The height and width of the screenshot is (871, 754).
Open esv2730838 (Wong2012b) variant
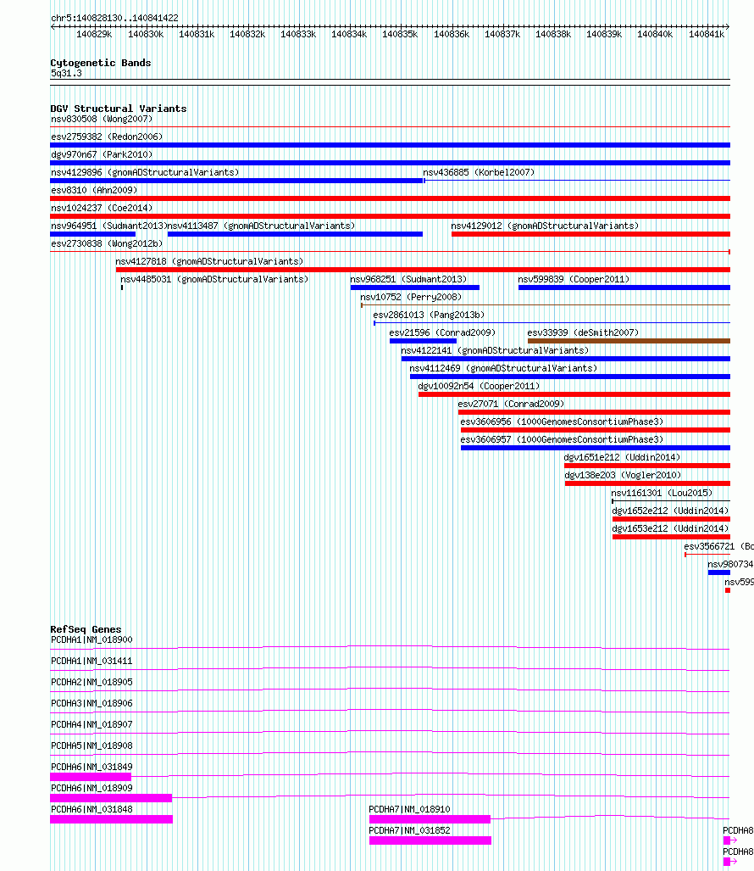coord(390,252)
